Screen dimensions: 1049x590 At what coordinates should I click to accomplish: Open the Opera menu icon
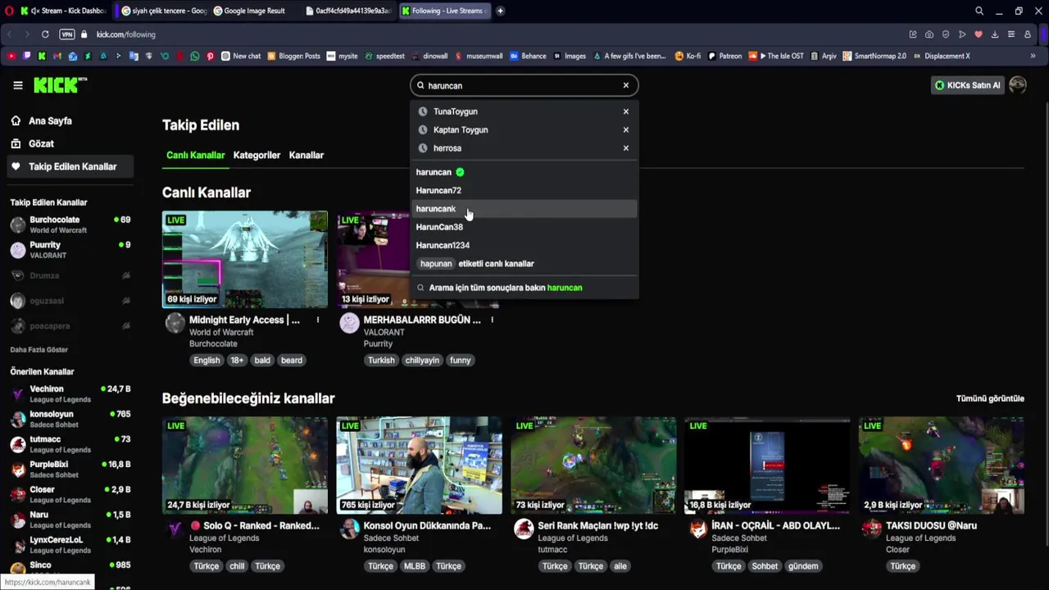point(9,11)
